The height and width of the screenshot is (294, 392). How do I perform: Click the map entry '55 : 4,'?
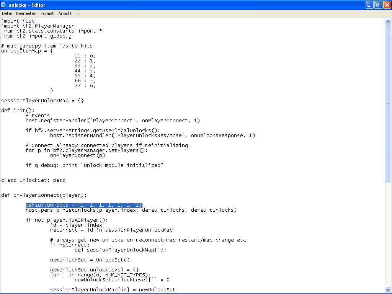85,76
